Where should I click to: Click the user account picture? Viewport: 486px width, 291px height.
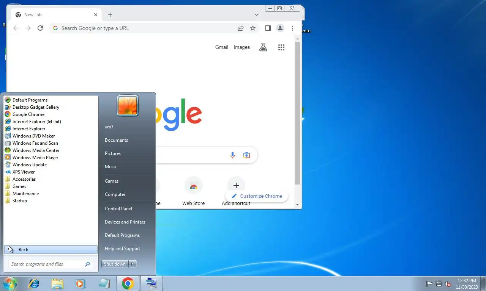click(x=128, y=105)
